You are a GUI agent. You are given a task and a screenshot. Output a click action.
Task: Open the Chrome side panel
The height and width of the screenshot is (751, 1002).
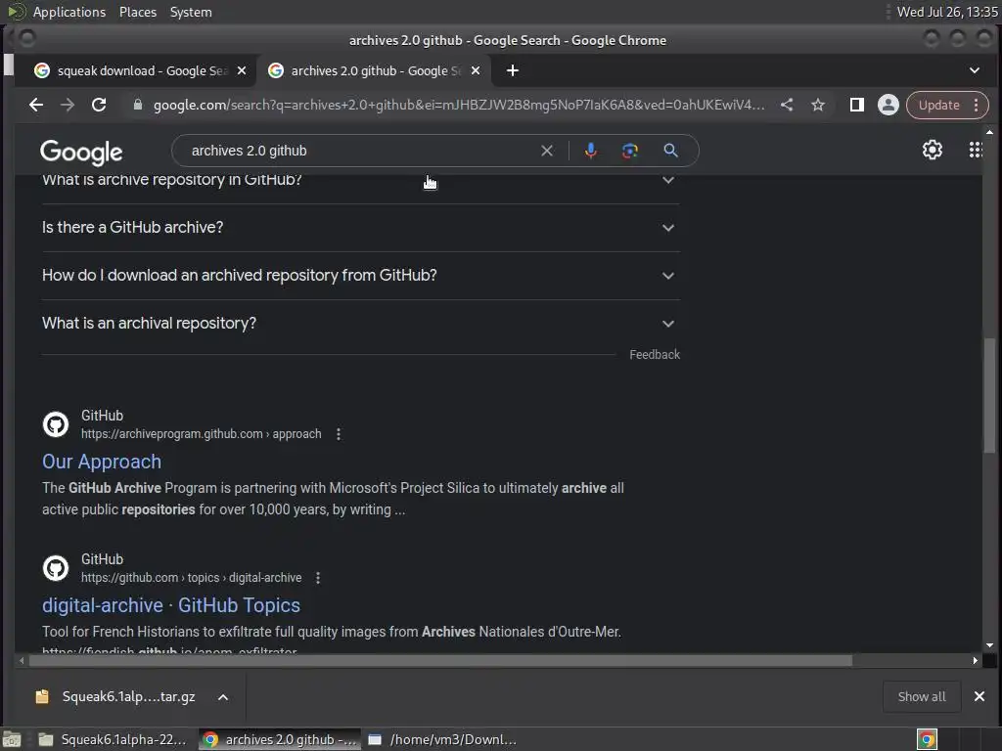pos(857,105)
